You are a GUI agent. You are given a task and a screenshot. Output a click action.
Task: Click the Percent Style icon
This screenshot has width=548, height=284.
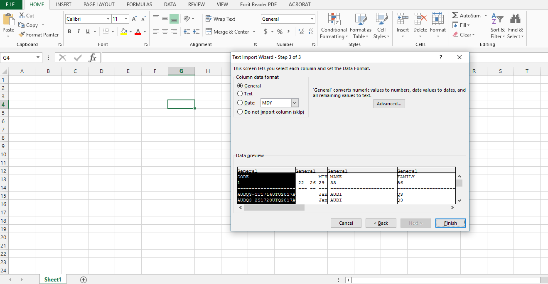[280, 31]
